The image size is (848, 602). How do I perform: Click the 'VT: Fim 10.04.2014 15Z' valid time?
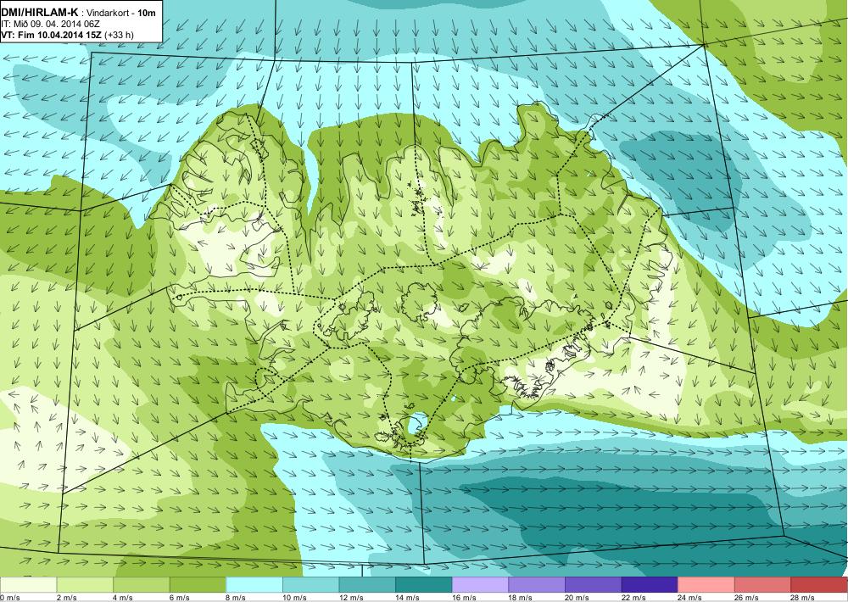coord(52,35)
